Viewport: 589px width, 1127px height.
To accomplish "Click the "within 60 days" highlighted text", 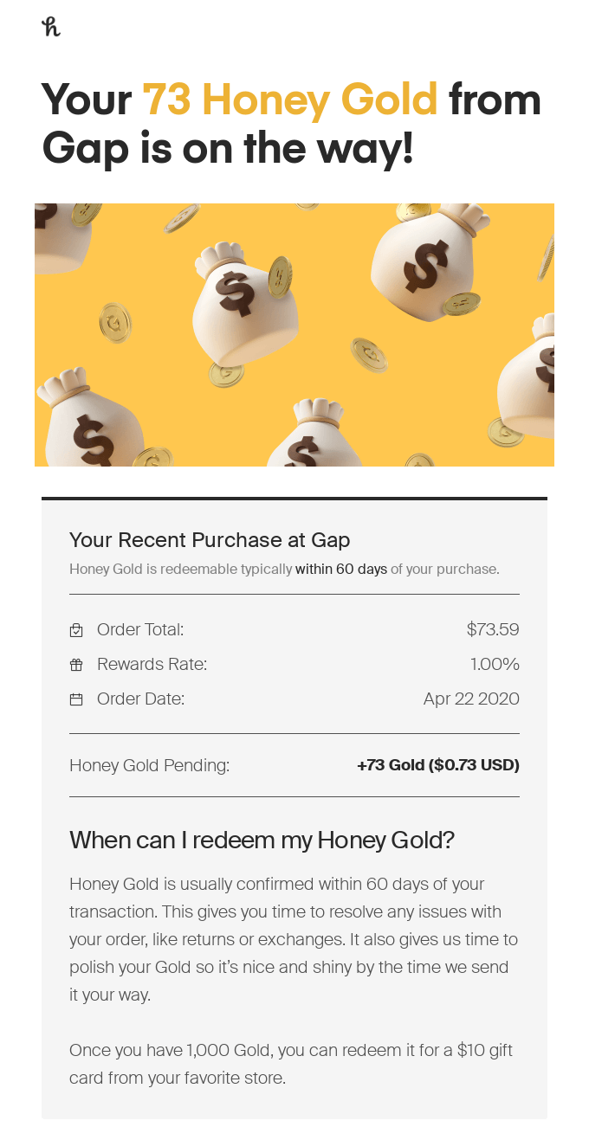I will point(341,570).
